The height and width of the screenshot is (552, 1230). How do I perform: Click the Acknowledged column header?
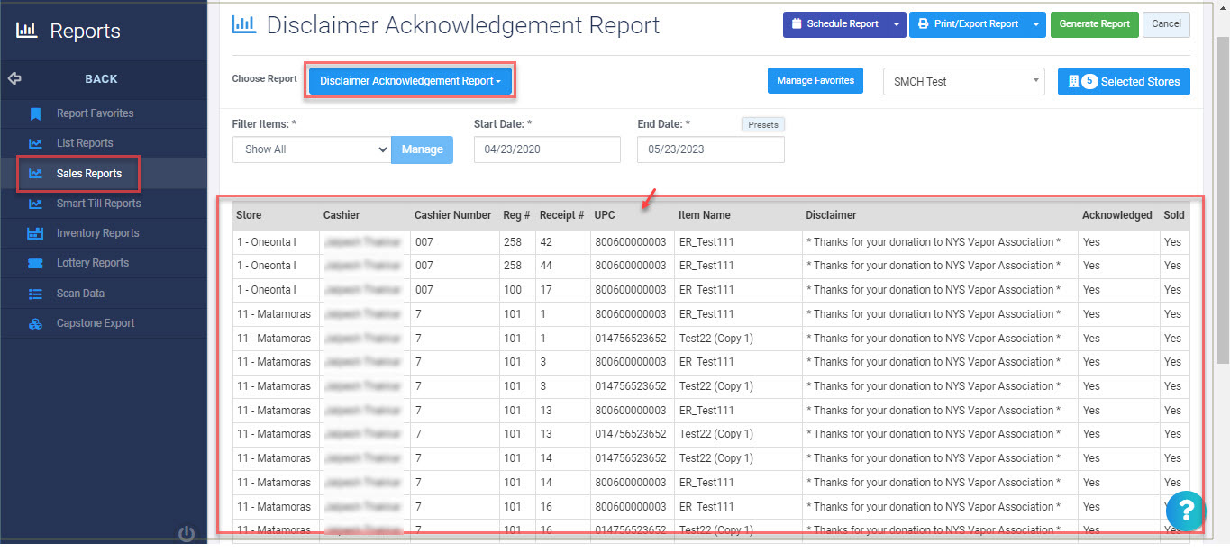coord(1117,215)
